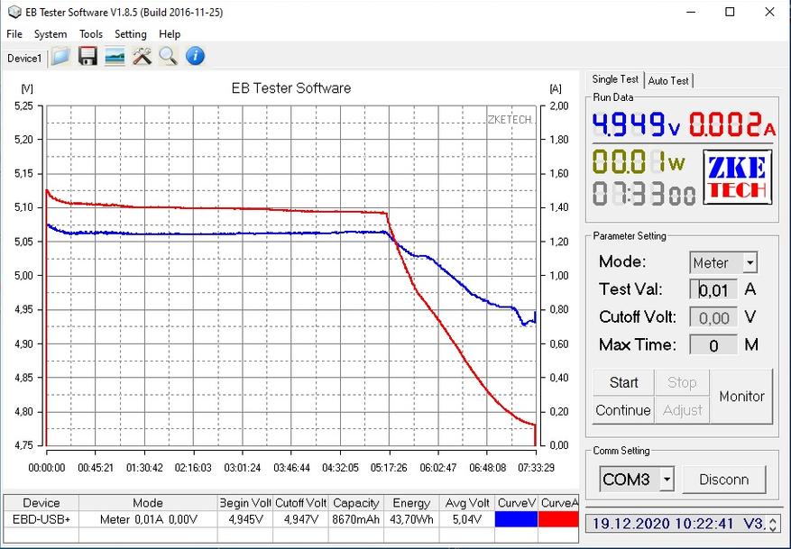
Task: Click the Stop button
Action: (682, 382)
